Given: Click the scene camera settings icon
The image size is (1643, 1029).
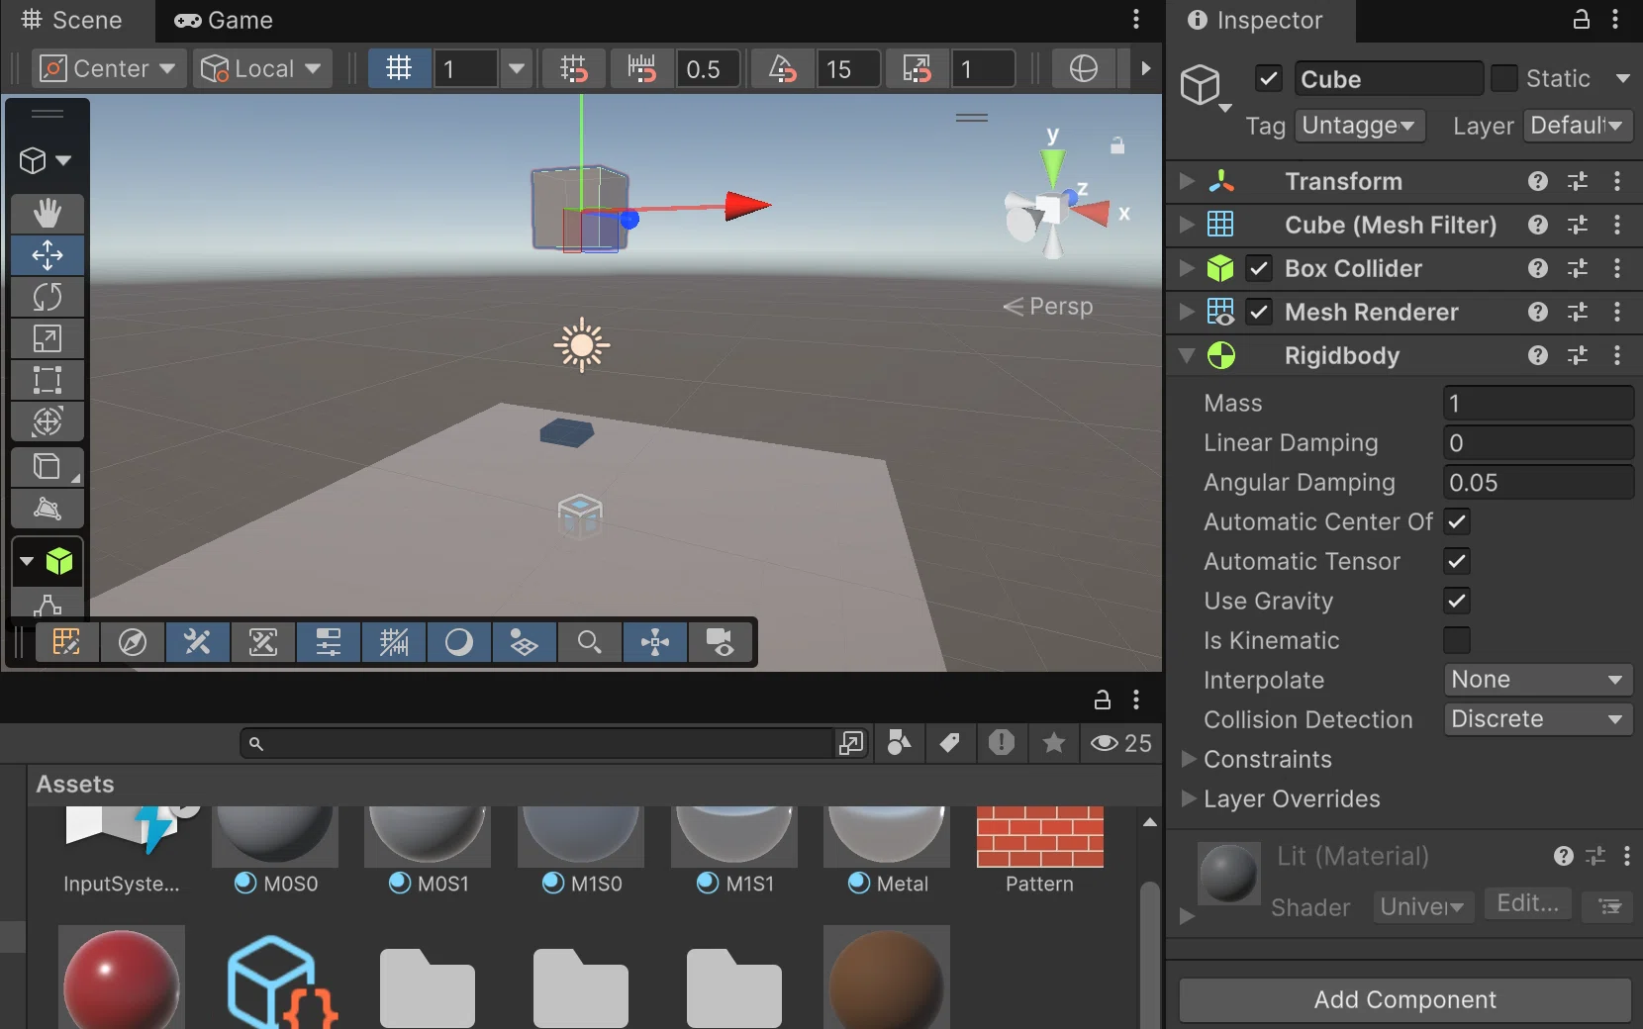Looking at the screenshot, I should click(x=720, y=643).
